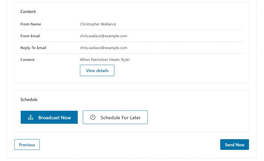This screenshot has width=264, height=161.
Task: Select the Broadcast Now option
Action: (x=49, y=117)
